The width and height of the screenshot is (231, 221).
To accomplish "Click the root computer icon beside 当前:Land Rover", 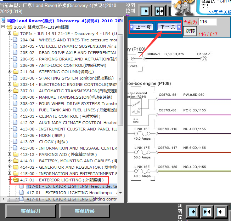I will 4,21.
